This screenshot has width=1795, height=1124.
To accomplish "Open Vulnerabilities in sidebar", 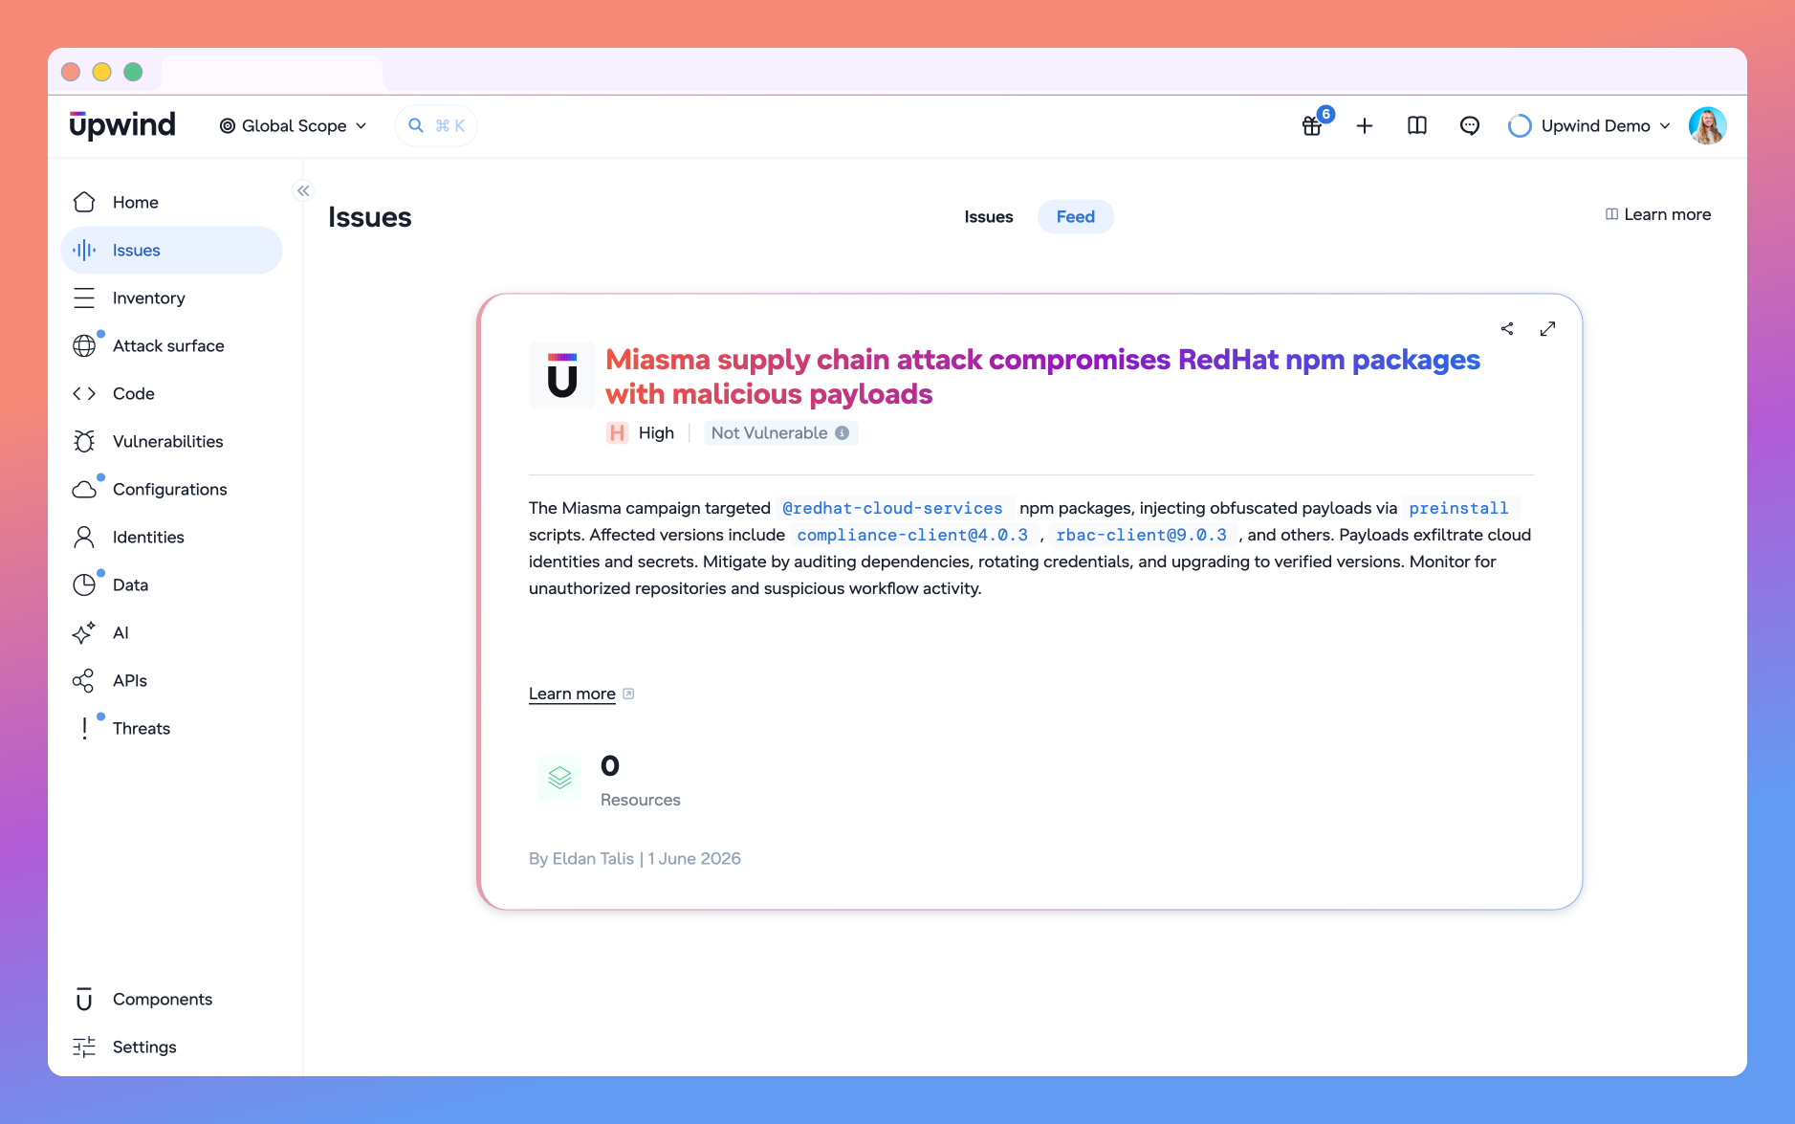I will 172,441.
